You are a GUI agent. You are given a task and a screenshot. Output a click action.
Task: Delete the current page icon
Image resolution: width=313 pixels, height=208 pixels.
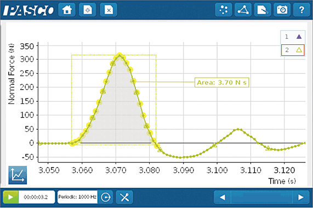(x=109, y=10)
